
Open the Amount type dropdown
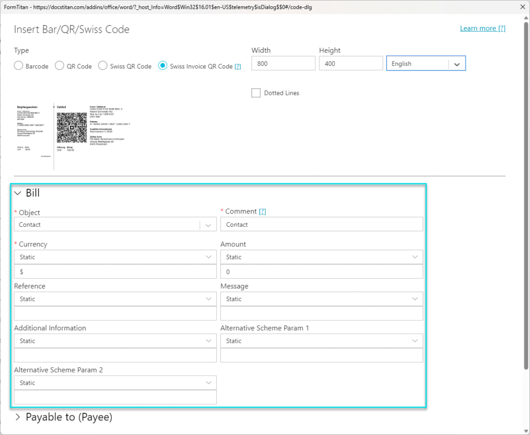pos(321,257)
